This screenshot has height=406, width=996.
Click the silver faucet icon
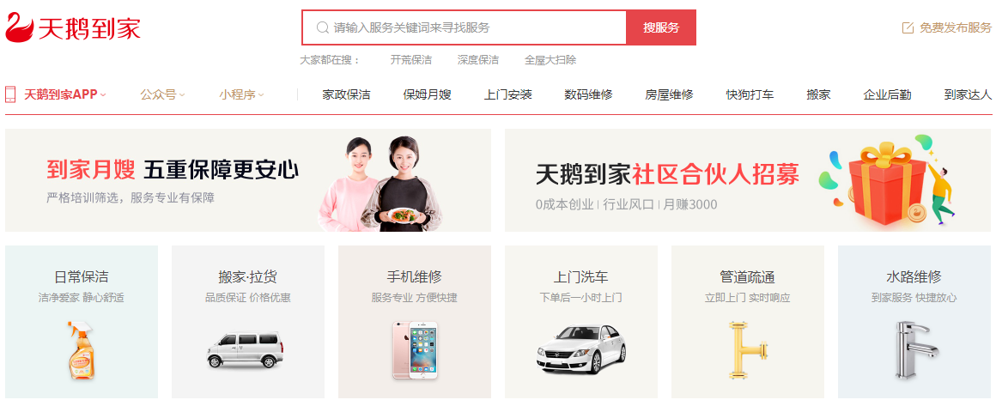(912, 350)
